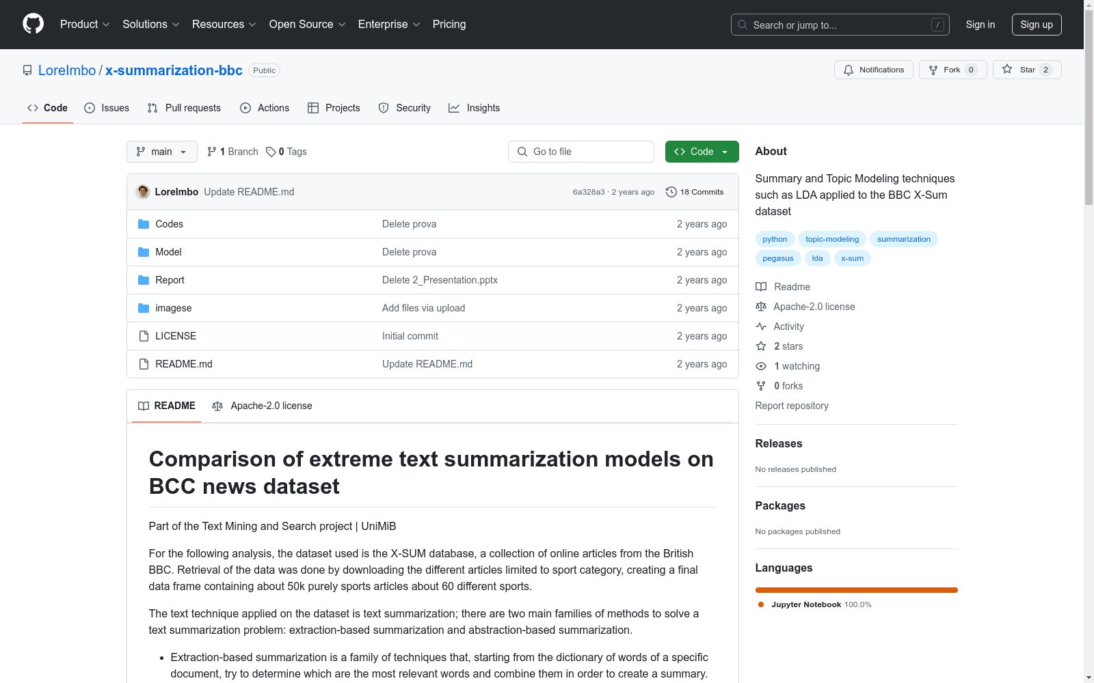Expand the Solutions menu
This screenshot has height=683, width=1094.
pyautogui.click(x=151, y=24)
